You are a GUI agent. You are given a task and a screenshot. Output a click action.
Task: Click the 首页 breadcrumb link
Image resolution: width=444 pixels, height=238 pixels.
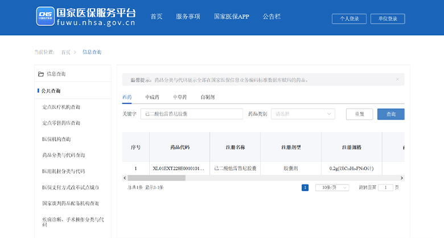click(66, 52)
